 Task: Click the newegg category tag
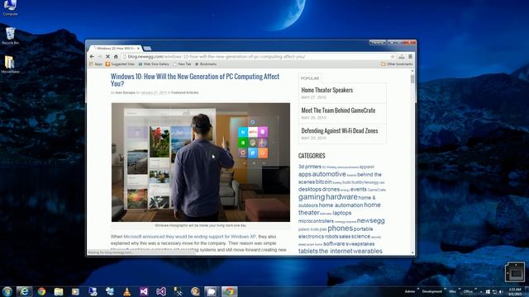371,220
